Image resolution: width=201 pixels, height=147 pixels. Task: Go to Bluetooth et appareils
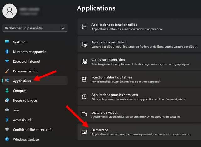[35, 52]
